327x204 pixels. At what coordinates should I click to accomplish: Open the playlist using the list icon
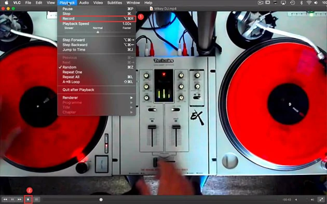pos(36,199)
